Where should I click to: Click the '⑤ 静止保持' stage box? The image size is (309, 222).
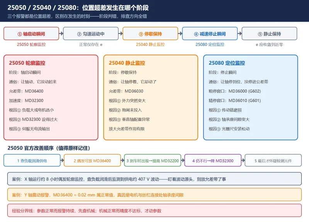(269, 34)
